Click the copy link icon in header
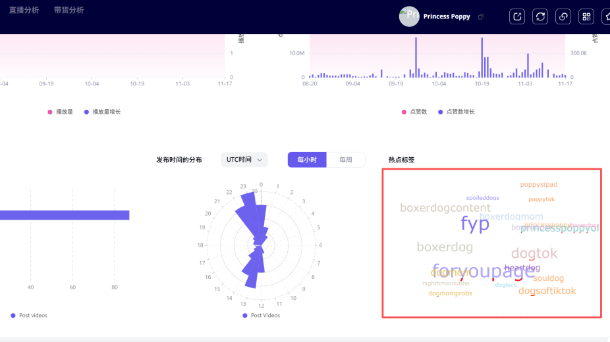The height and width of the screenshot is (342, 610). tap(563, 16)
